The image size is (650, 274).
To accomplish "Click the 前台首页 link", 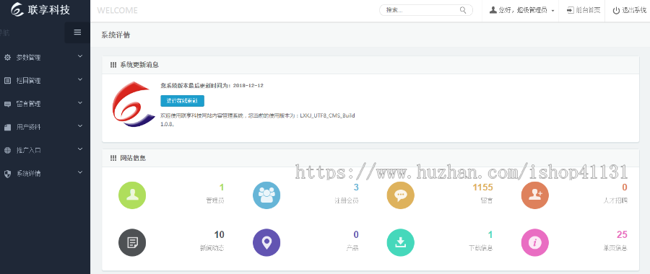I will [x=584, y=10].
